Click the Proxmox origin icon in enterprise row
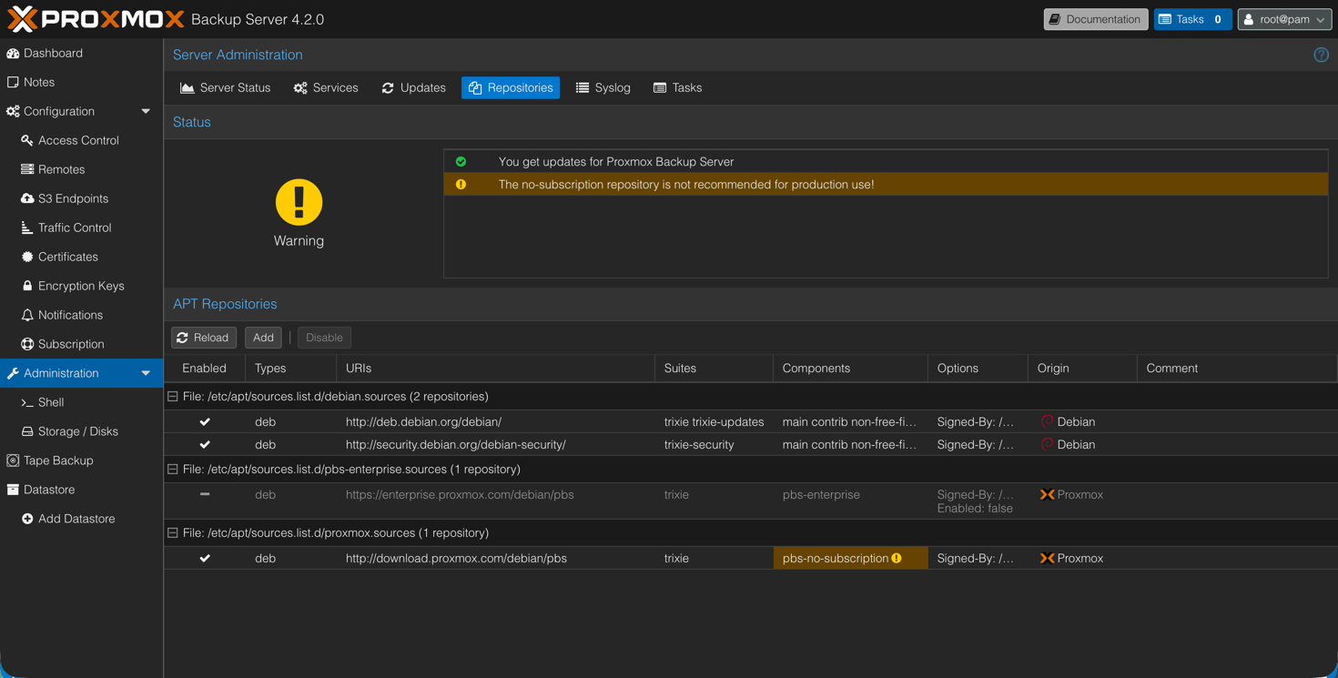The height and width of the screenshot is (678, 1338). pyautogui.click(x=1047, y=495)
